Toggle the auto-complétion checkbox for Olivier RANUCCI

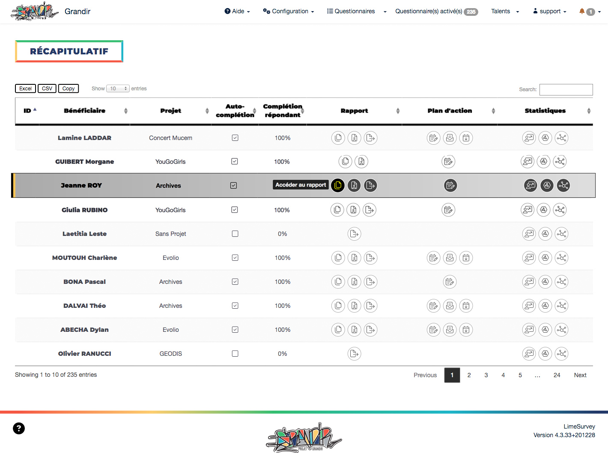tap(235, 354)
